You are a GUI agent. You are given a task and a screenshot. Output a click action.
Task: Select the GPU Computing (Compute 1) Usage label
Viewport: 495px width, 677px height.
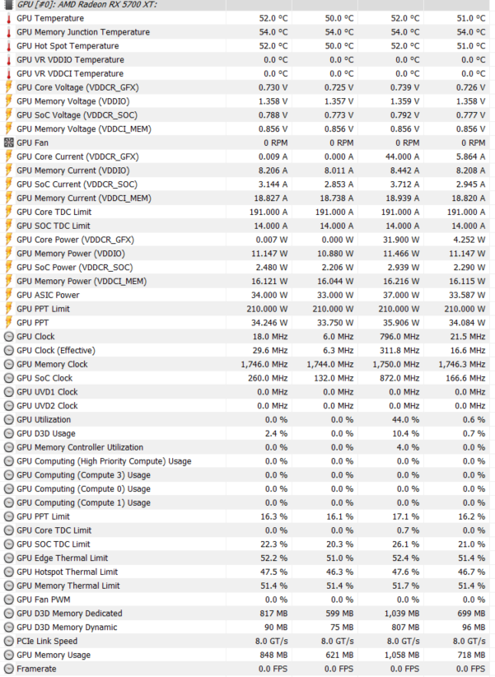tap(84, 502)
